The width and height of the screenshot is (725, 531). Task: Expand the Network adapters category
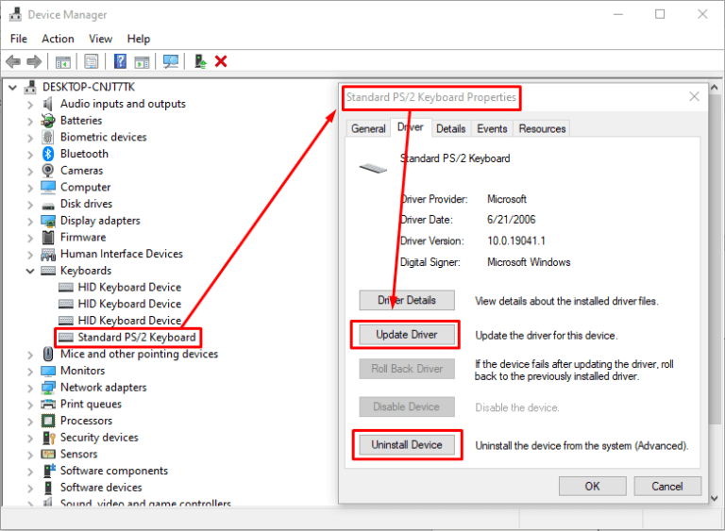30,389
